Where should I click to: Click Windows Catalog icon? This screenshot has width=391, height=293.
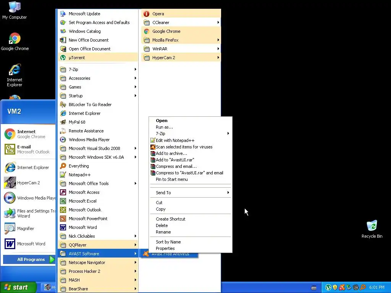pyautogui.click(x=63, y=31)
